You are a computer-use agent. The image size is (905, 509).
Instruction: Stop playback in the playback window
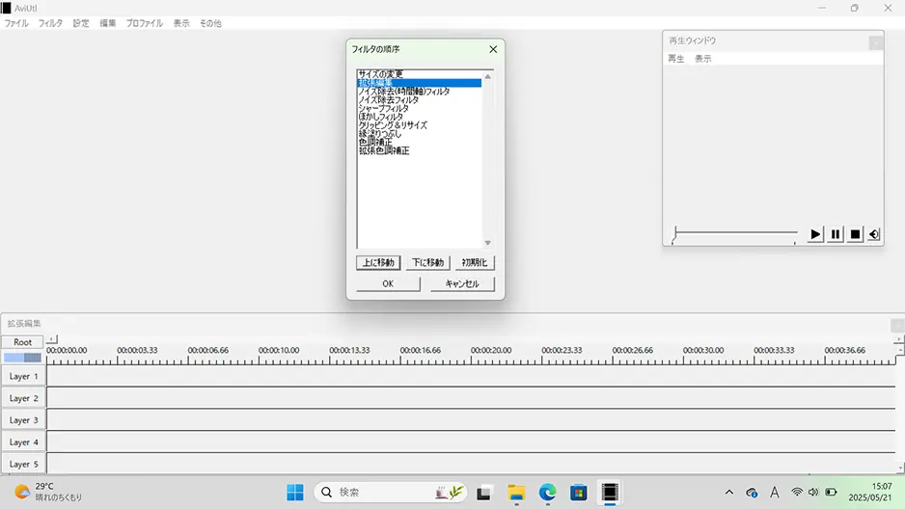pyautogui.click(x=855, y=234)
